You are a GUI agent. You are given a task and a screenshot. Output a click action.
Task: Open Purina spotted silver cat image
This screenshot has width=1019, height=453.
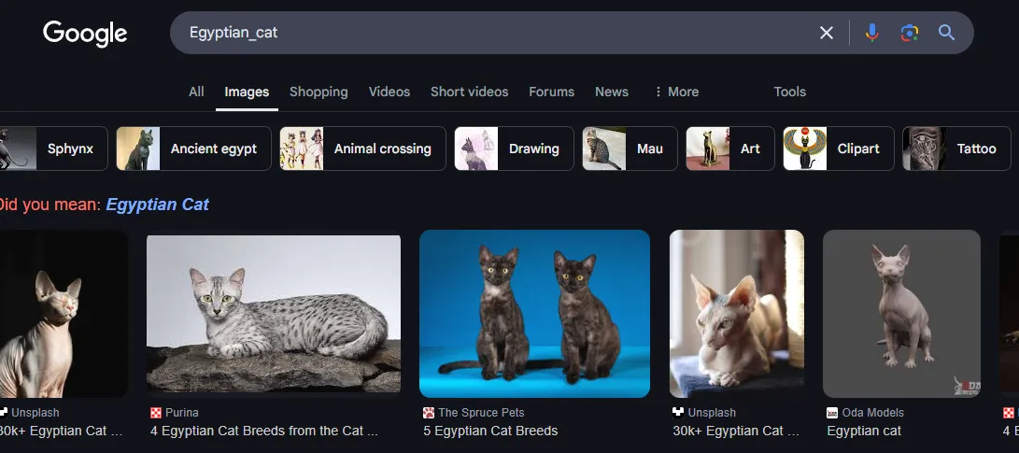274,313
